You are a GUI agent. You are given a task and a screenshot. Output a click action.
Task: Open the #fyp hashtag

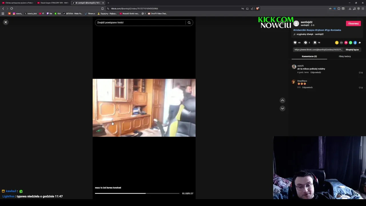point(327,30)
